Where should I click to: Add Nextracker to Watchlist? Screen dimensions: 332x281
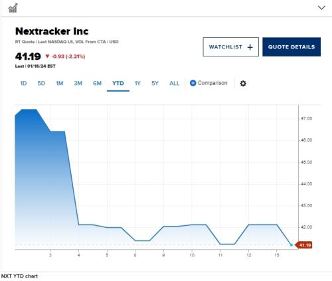point(231,47)
